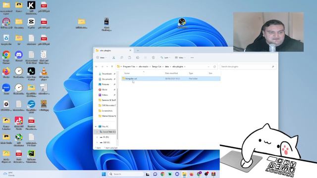Click the taskbar Search box
This screenshot has width=317, height=178.
126,174
